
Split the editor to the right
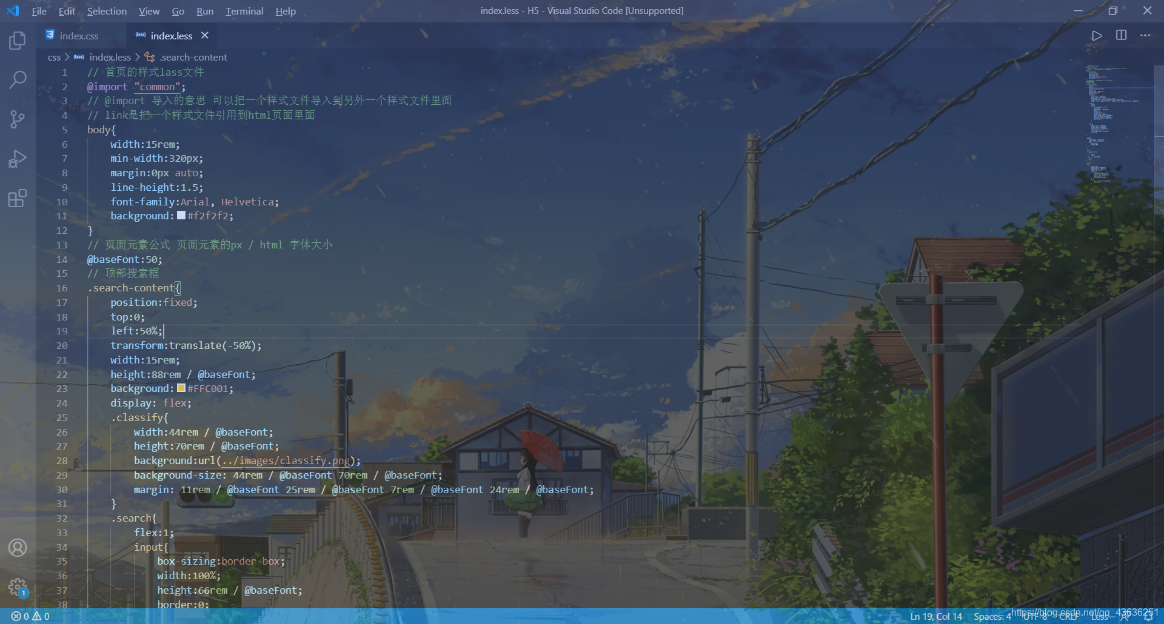click(x=1121, y=35)
